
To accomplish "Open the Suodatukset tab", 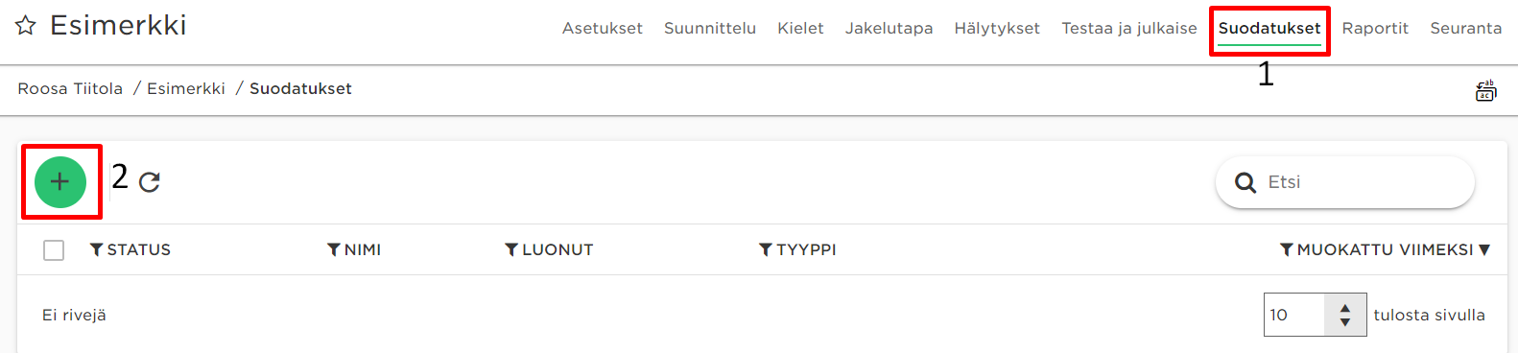I will (x=1269, y=29).
